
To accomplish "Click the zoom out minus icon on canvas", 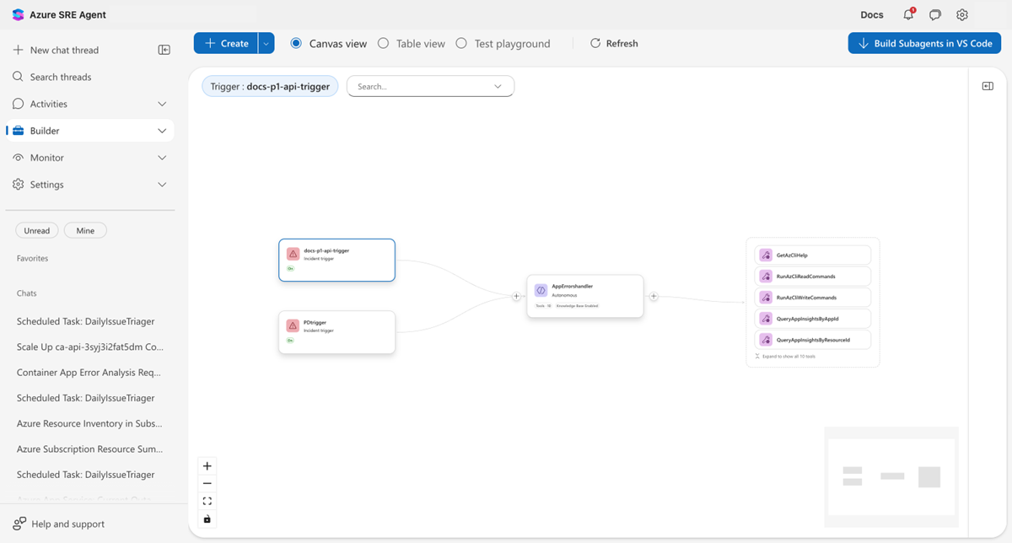I will 207,483.
